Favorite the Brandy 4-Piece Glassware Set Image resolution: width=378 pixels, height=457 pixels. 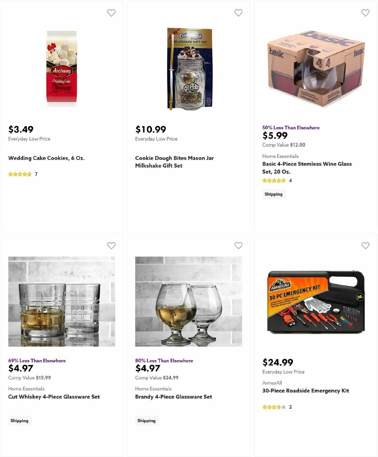point(238,245)
